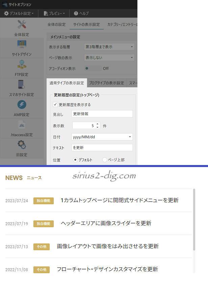This screenshot has height=282, width=208.
Task: Select the ページ上部 position radio button
Action: (105, 160)
